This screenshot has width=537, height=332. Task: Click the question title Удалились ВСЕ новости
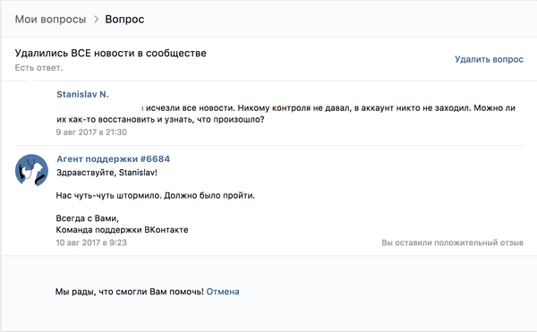click(111, 53)
